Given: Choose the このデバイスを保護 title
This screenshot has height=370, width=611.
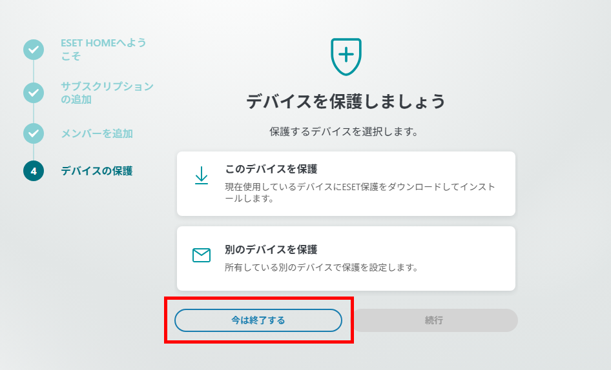Looking at the screenshot, I should 271,169.
